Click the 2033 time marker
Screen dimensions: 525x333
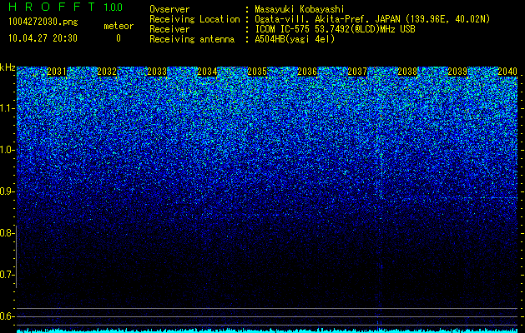pyautogui.click(x=157, y=72)
